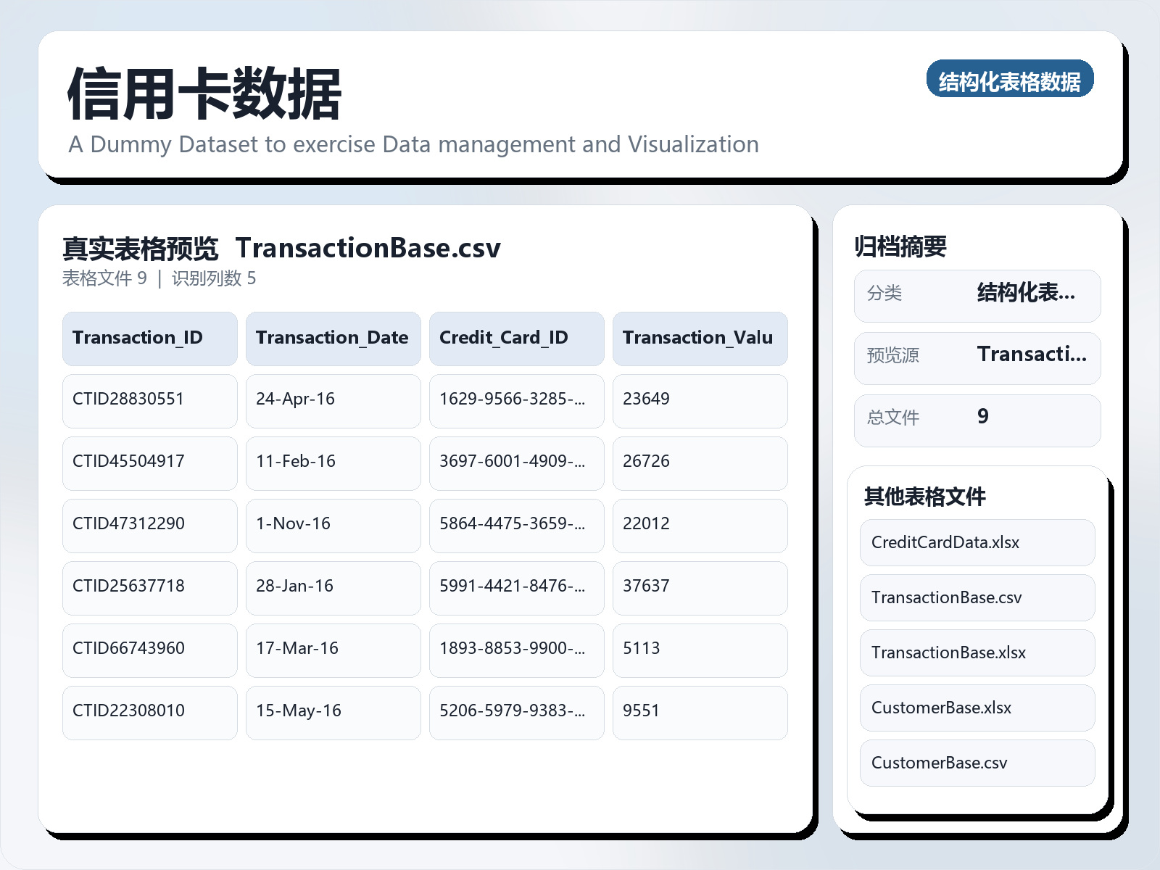Select truncated card number 5206-5979-9383
This screenshot has width=1160, height=870.
click(516, 712)
